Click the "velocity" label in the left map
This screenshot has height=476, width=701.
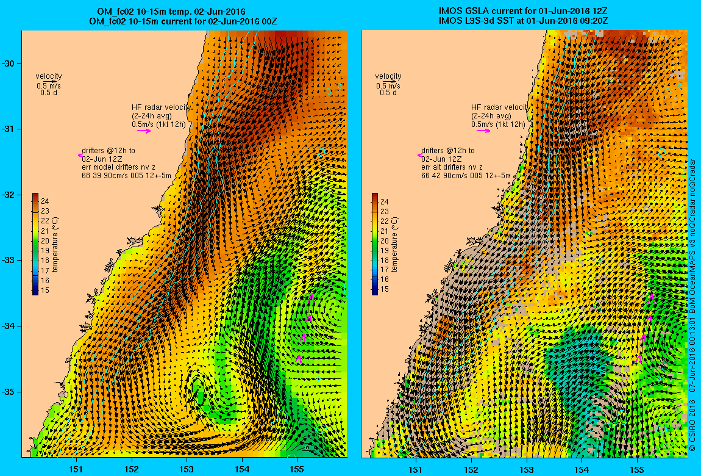(49, 76)
